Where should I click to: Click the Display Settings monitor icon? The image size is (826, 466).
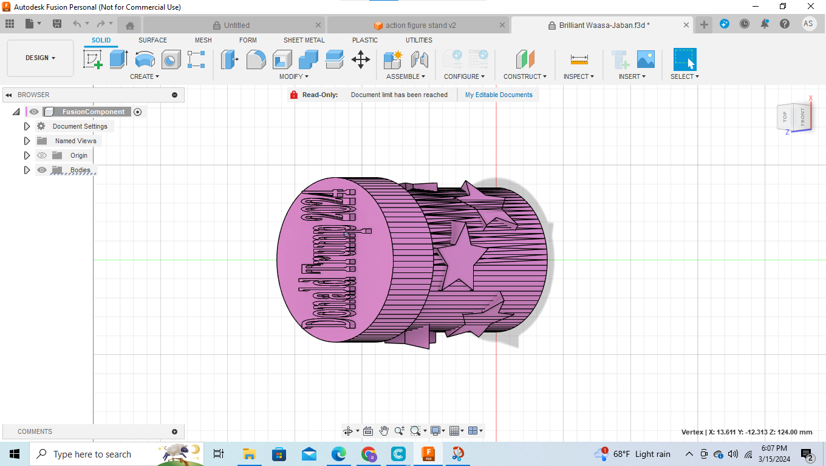click(435, 431)
